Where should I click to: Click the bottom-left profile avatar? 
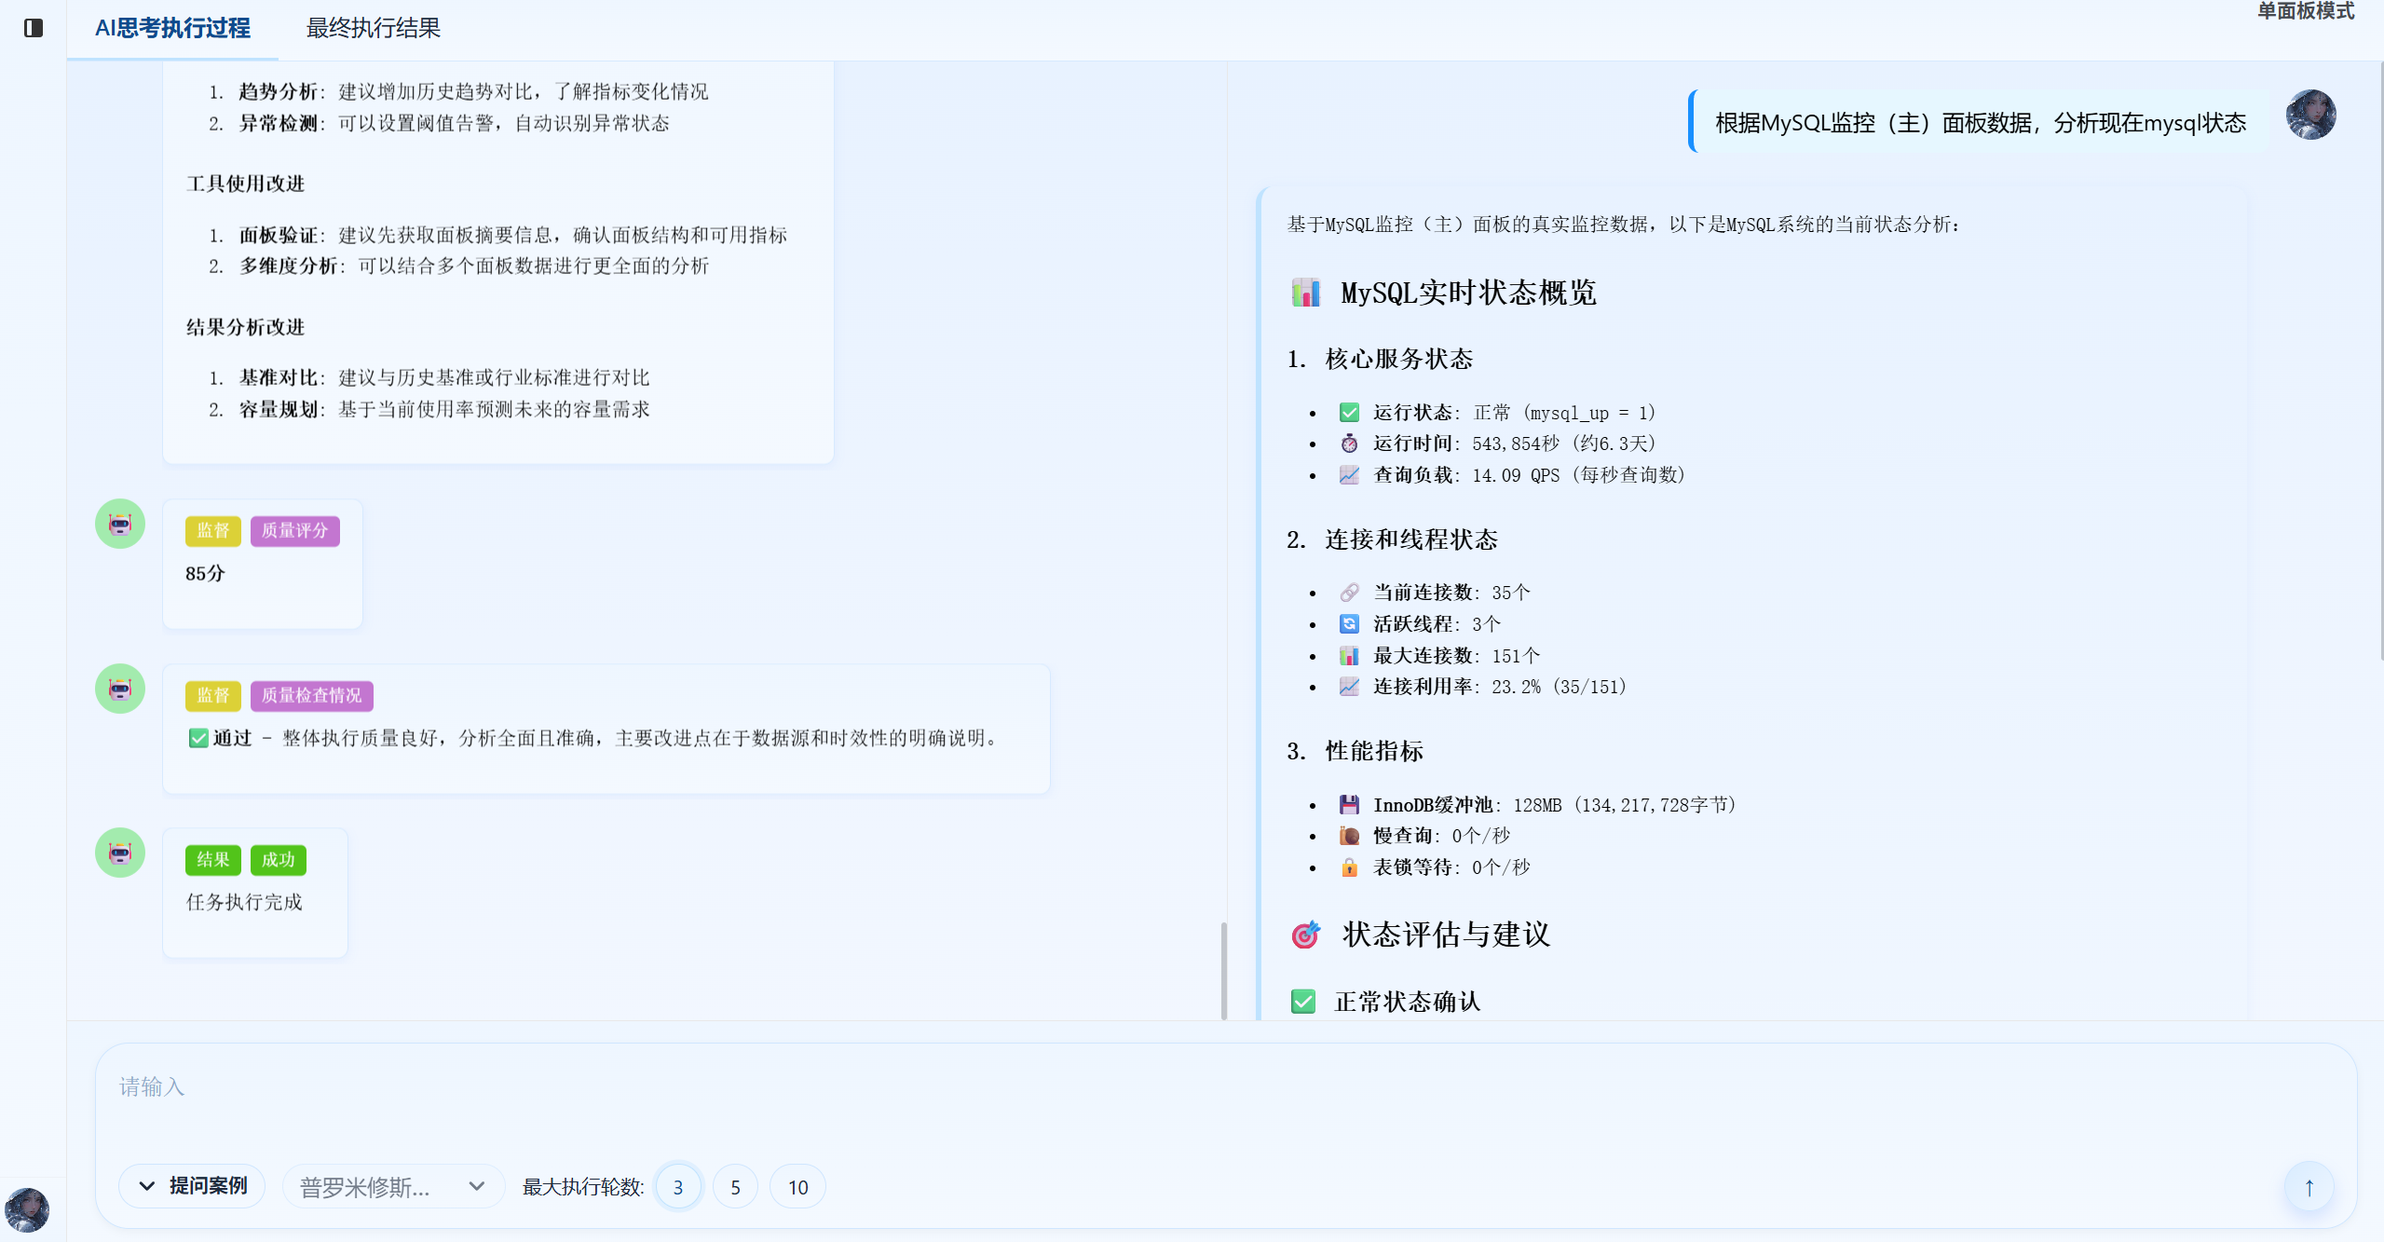click(27, 1209)
